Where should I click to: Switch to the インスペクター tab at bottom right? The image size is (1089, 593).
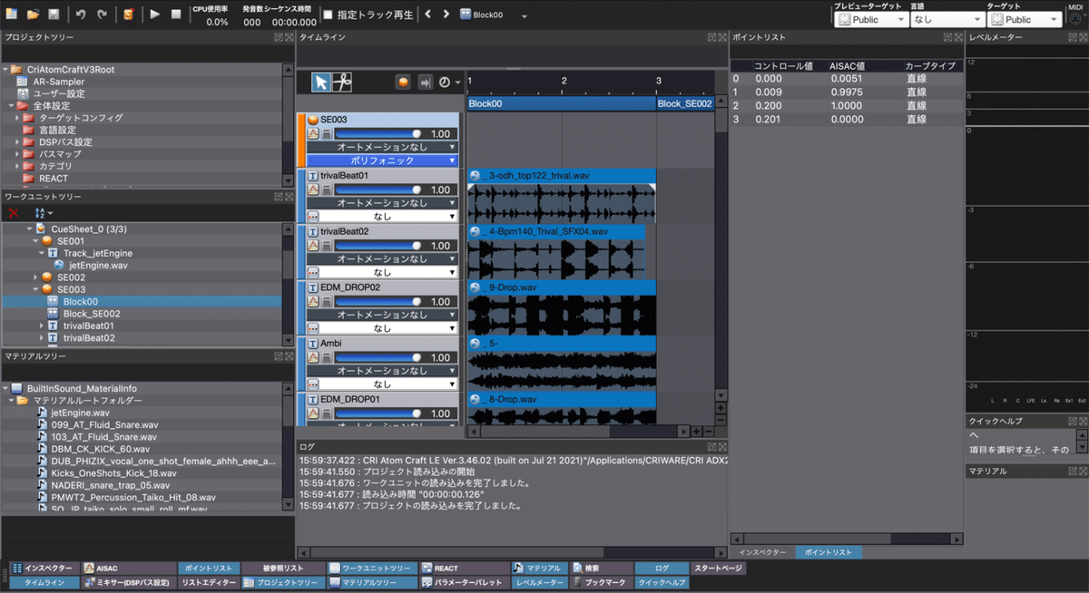pos(761,552)
